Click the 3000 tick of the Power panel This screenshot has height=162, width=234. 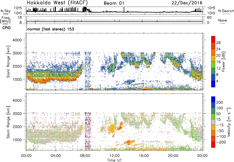(x=17, y=53)
